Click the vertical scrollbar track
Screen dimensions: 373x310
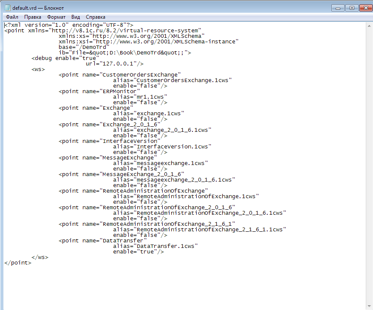point(369,170)
